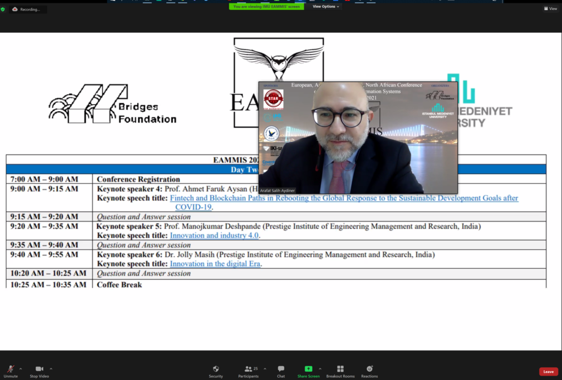Select the Arafat Salih Aydiner video thumbnail
The image size is (562, 380).
pos(358,138)
